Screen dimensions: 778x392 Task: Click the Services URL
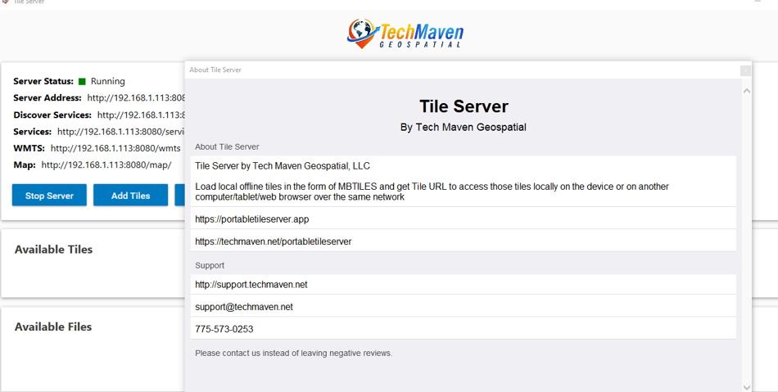[120, 132]
